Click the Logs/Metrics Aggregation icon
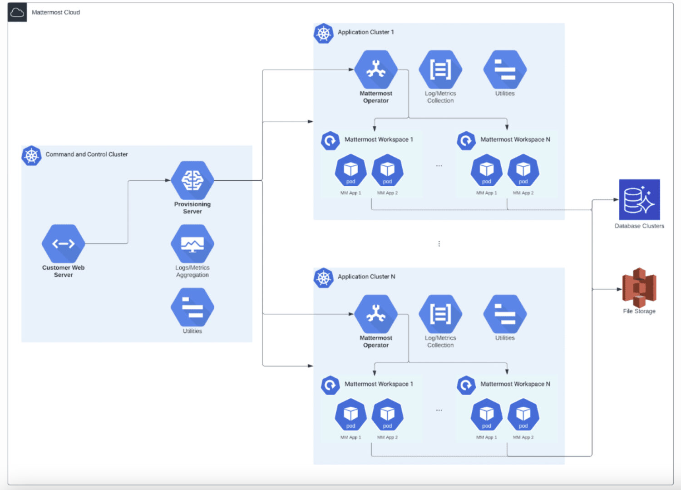The width and height of the screenshot is (681, 490). (x=192, y=244)
